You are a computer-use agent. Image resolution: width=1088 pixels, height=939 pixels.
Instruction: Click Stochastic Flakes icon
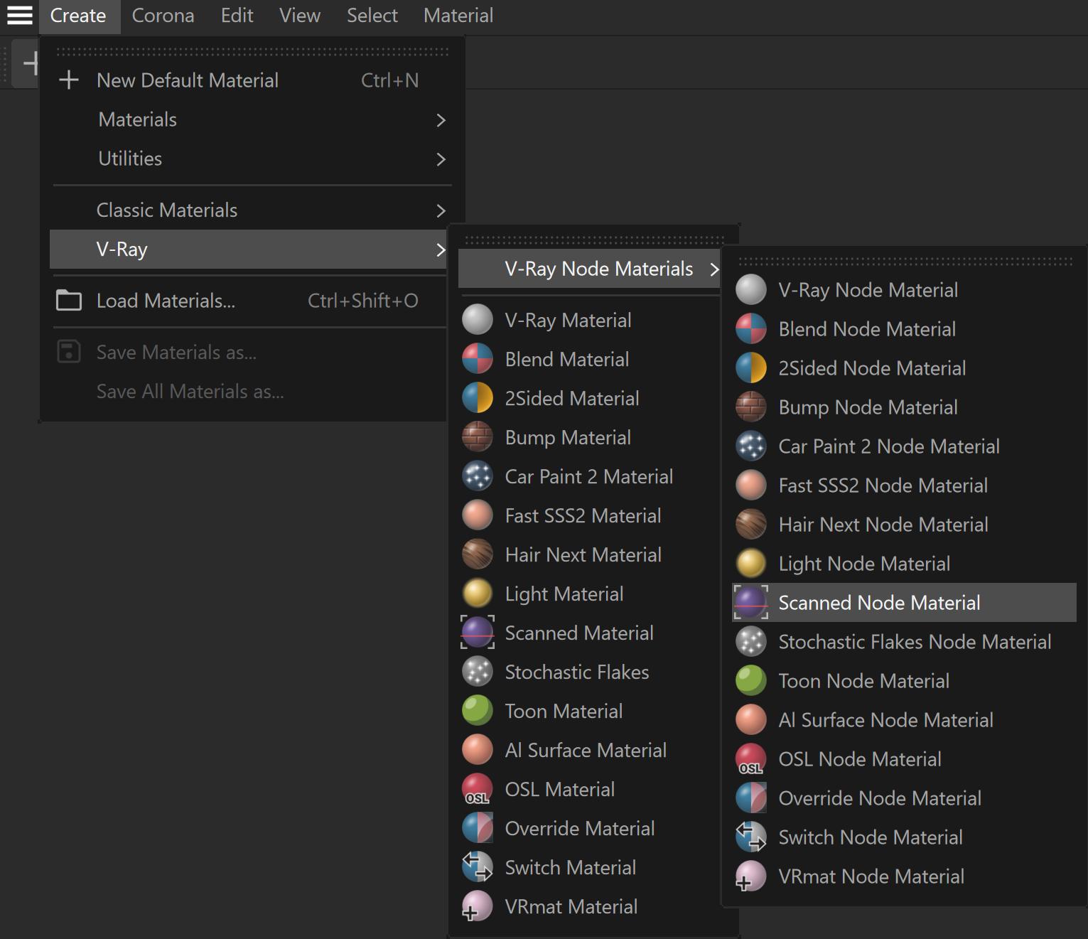pyautogui.click(x=478, y=672)
